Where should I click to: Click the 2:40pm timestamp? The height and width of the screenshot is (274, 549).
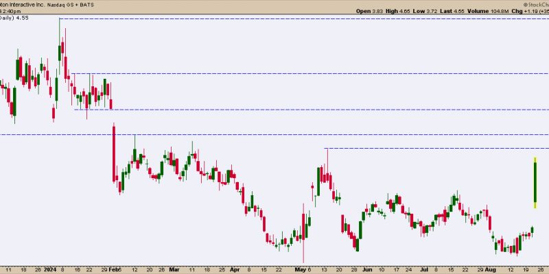coord(11,11)
